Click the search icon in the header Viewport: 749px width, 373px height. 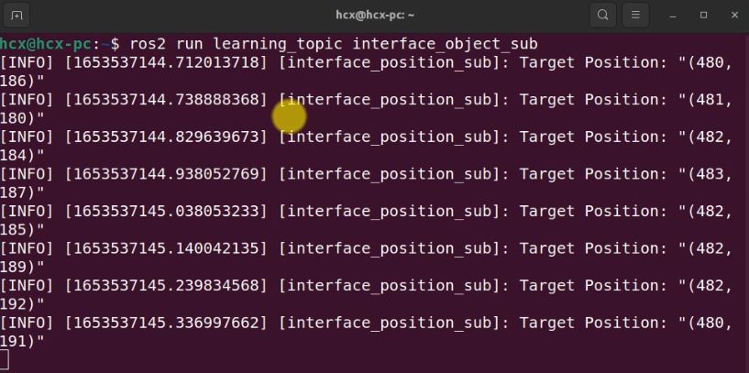tap(603, 16)
